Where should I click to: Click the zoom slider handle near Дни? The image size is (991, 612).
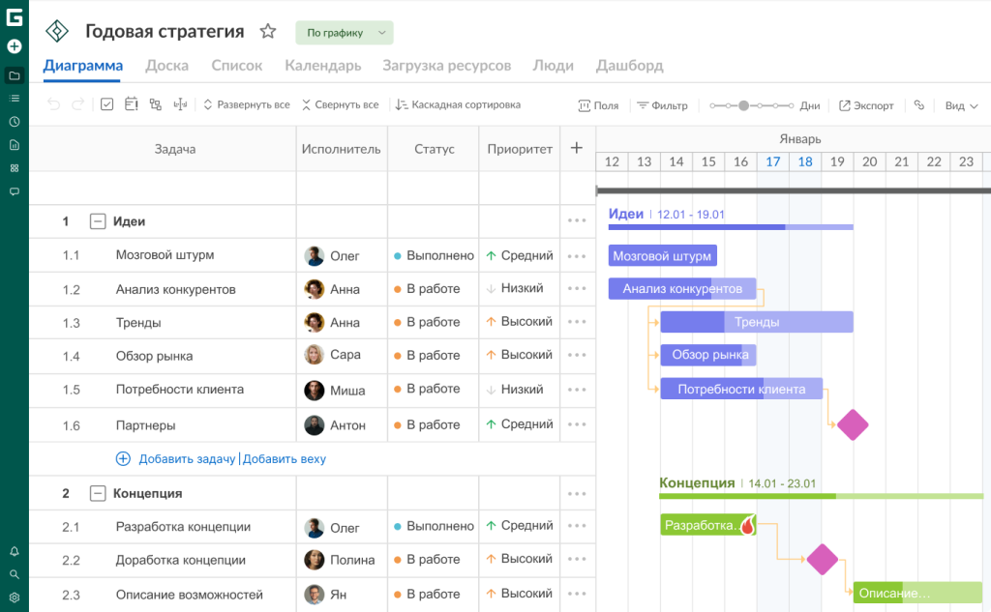pos(744,105)
